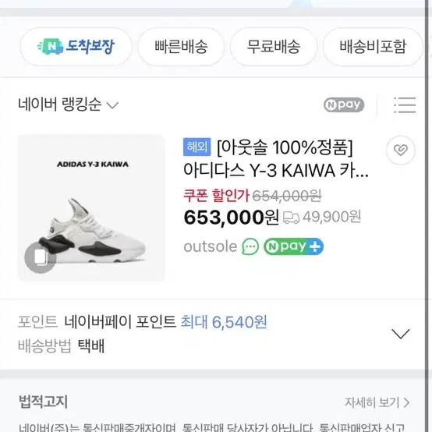Tap the 네이버페이 포인트 최대 6,540원 text
The width and height of the screenshot is (432, 432).
(165, 322)
